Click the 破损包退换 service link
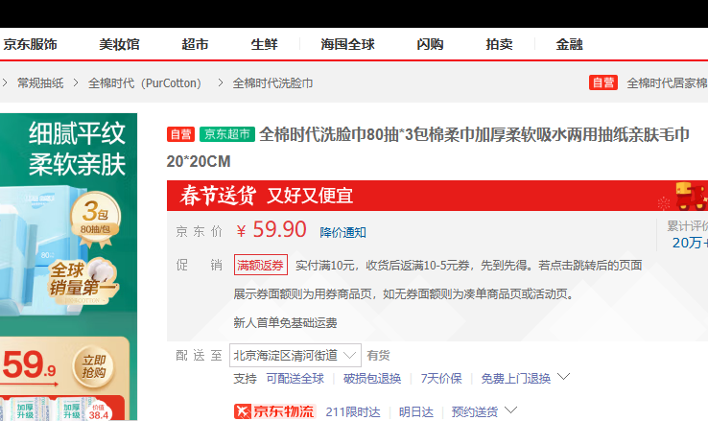Screen dimensions: 708x421 click(372, 378)
